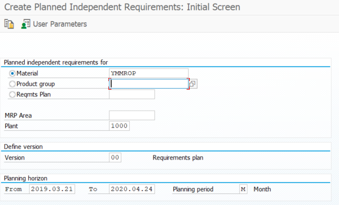Click the 'Planning horizon' group header
This screenshot has width=339, height=205.
[26, 178]
